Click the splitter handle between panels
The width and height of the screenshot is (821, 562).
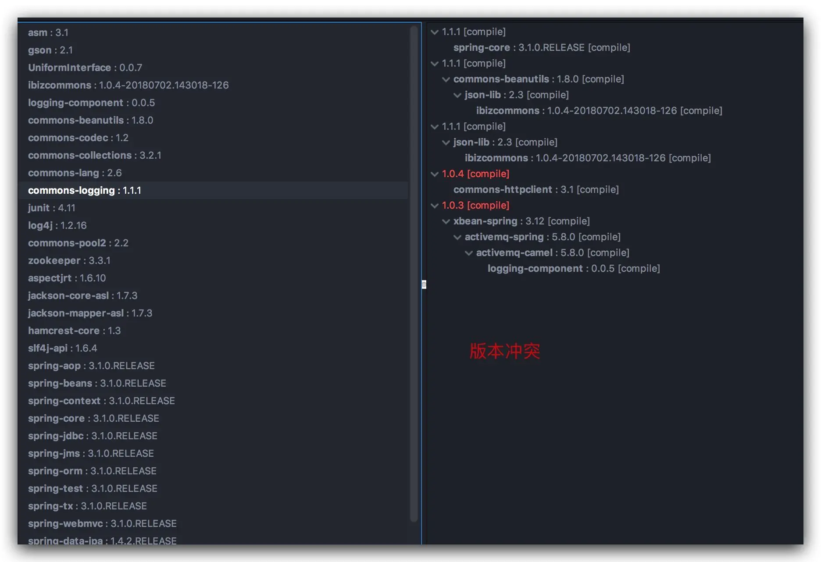[423, 285]
